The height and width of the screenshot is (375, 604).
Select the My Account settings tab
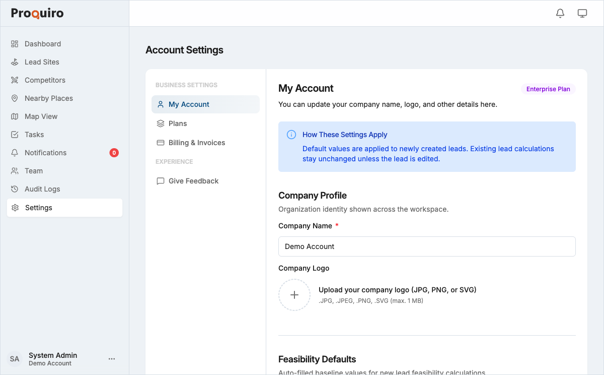[190, 104]
